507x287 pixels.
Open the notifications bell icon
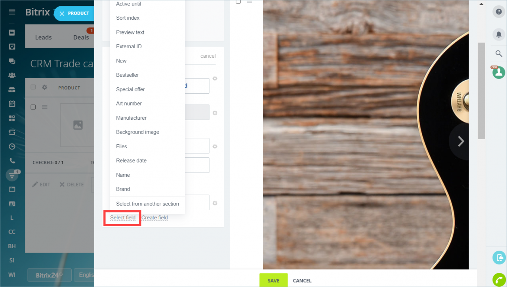(x=499, y=34)
